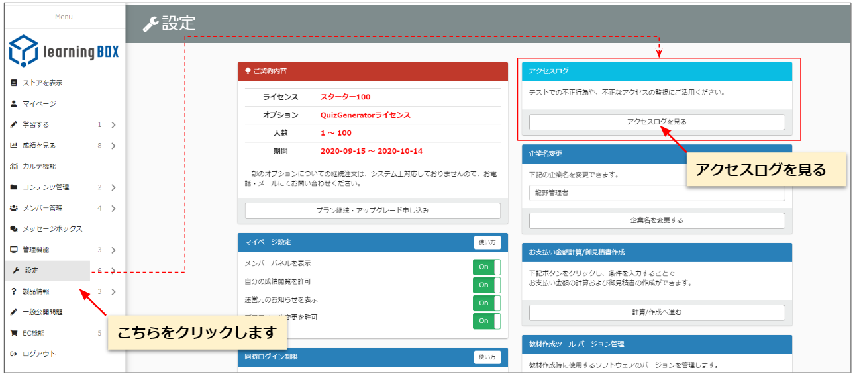
Task: Toggle 自分の成績閲覧を許可 switch
Action: click(486, 285)
